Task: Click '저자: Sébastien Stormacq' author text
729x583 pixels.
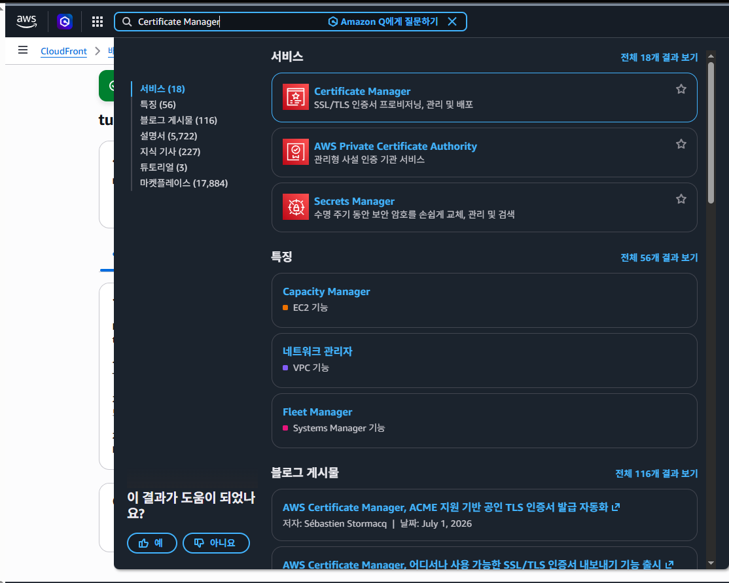Action: pos(335,523)
